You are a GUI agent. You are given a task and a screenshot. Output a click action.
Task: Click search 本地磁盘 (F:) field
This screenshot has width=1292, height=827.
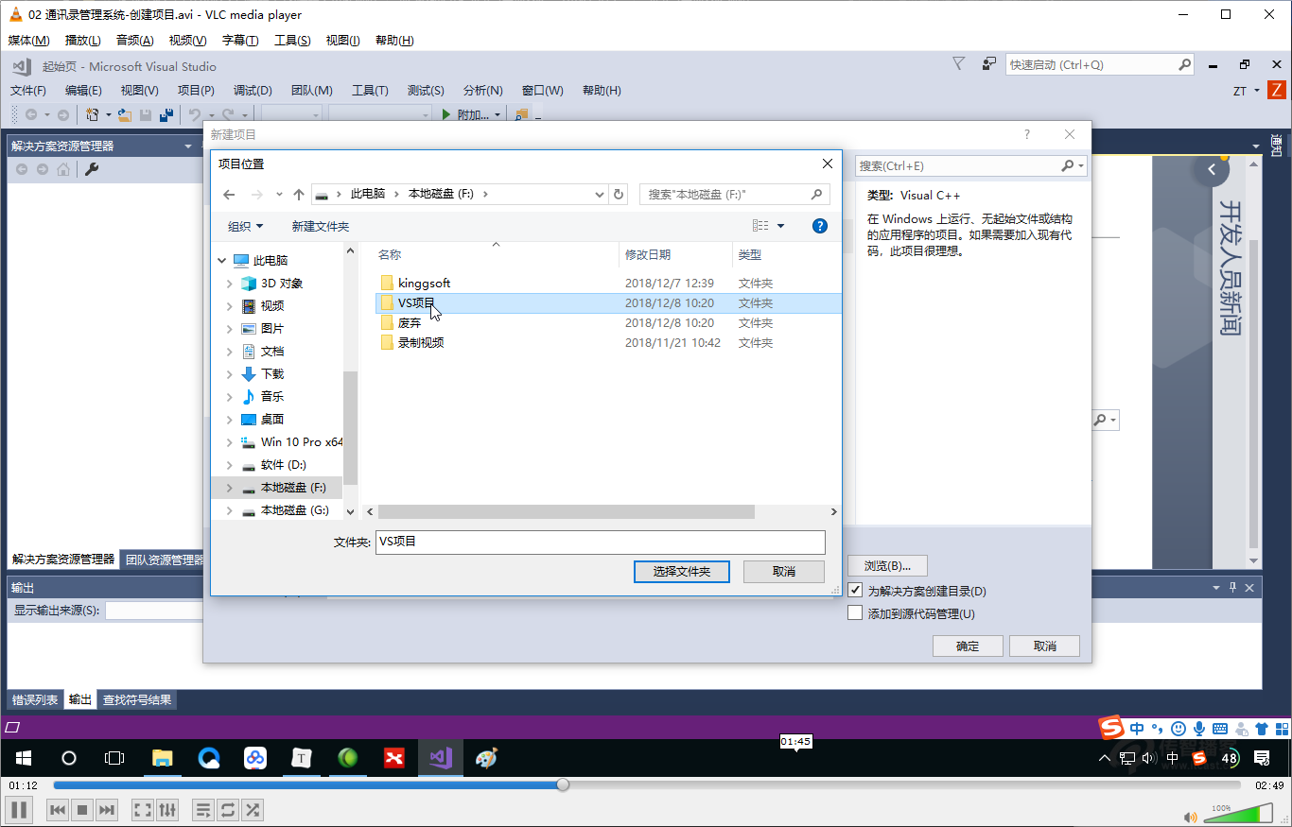(734, 195)
